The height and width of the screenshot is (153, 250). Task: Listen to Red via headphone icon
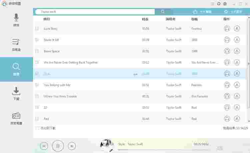227,119
